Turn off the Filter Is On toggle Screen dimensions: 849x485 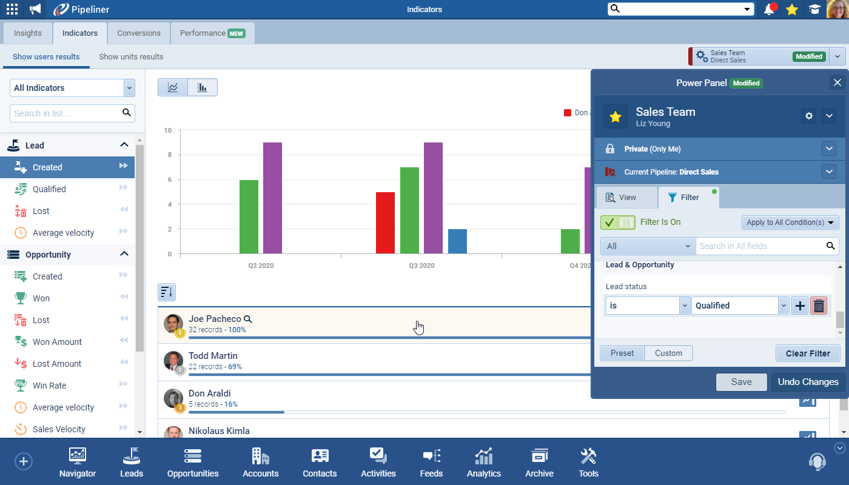[618, 222]
